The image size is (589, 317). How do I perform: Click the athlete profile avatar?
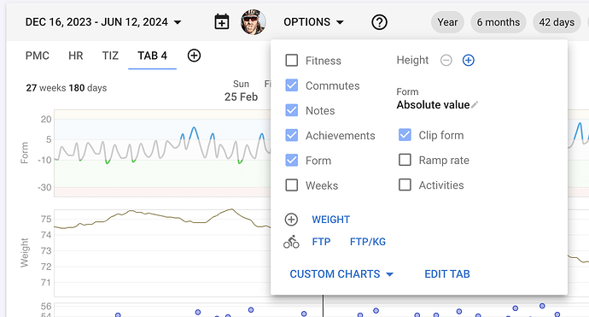254,22
